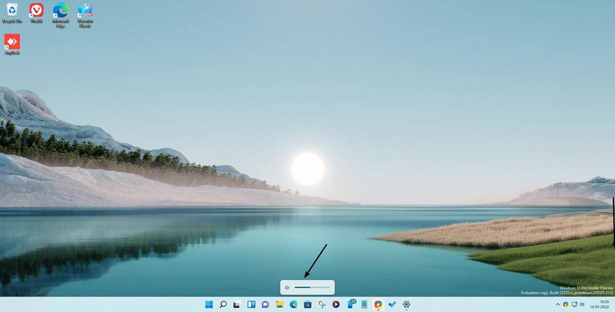Open AnyDesk from the desktop
Image resolution: width=615 pixels, height=312 pixels.
click(11, 41)
